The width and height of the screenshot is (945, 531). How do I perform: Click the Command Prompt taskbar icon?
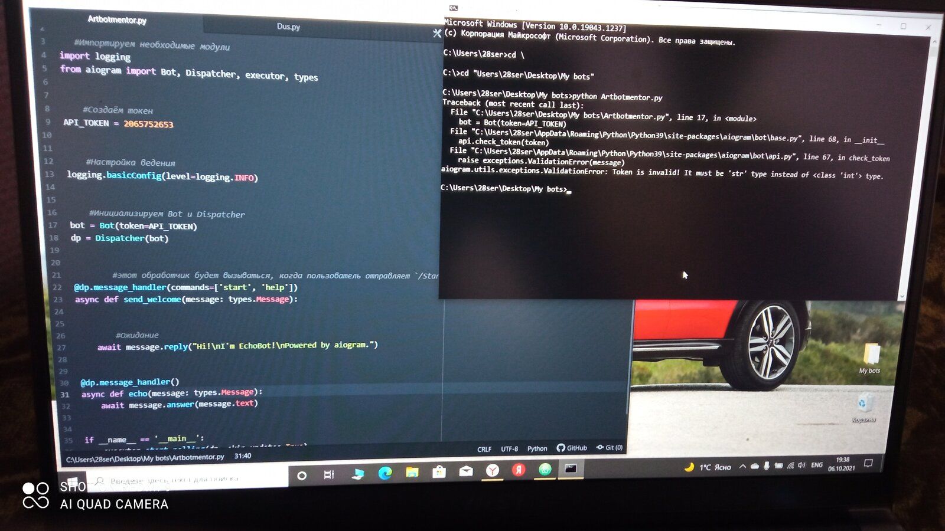pyautogui.click(x=571, y=469)
